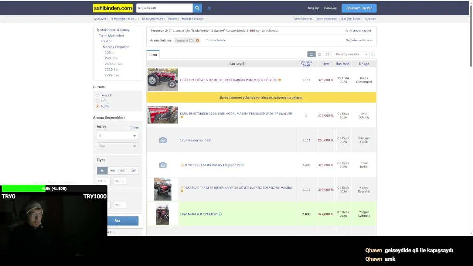Switch to gallery grid view icon
473x266 pixels.
pyautogui.click(x=327, y=54)
